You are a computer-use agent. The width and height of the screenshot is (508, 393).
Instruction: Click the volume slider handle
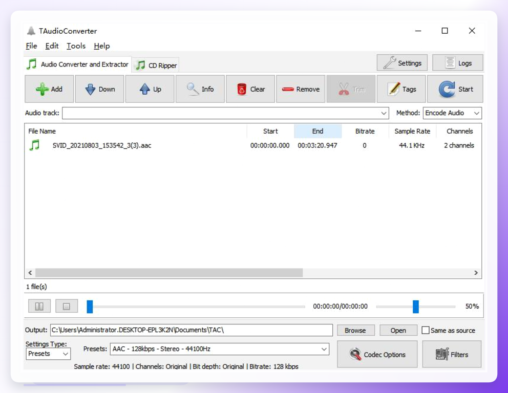click(x=416, y=307)
